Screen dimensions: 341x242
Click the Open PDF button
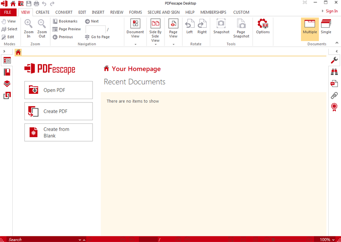pyautogui.click(x=58, y=90)
